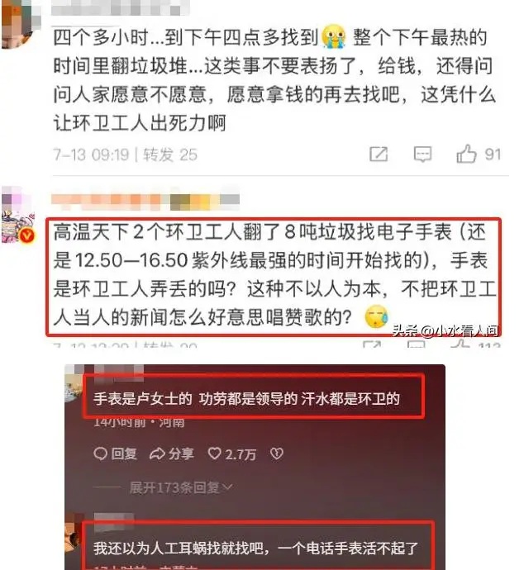Image resolution: width=524 pixels, height=570 pixels.
Task: Like the first comment with 91 likes
Action: coord(466,154)
